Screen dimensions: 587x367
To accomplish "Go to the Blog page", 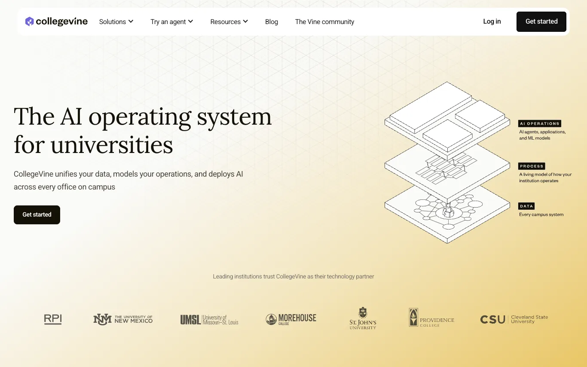I will tap(272, 21).
